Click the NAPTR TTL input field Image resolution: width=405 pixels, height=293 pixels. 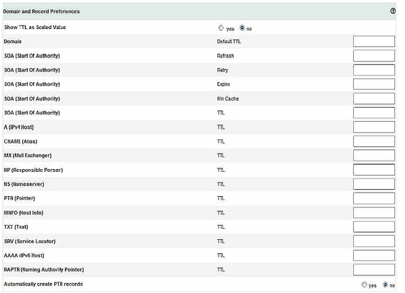pos(374,269)
